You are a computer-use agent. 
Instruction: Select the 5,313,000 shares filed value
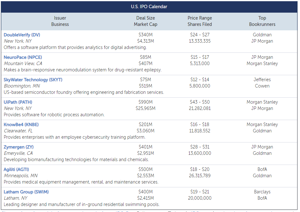click(x=200, y=64)
